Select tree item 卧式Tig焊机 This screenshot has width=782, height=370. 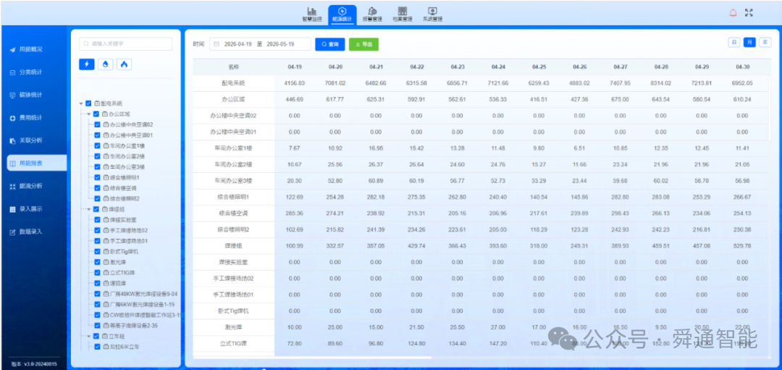point(124,252)
